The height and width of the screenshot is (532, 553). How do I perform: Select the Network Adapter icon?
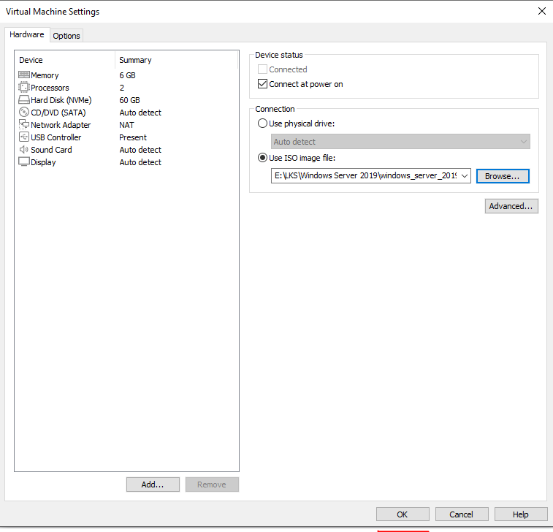(24, 124)
